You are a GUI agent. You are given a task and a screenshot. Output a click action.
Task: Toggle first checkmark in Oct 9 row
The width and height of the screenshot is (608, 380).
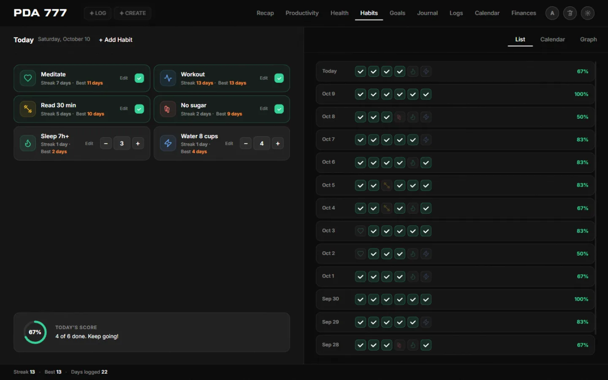361,94
